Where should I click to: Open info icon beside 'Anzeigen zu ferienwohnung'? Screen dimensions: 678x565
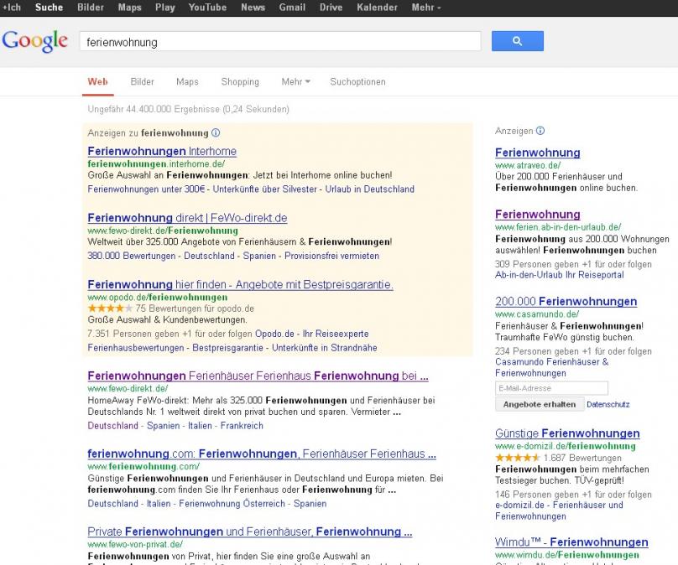tap(216, 133)
